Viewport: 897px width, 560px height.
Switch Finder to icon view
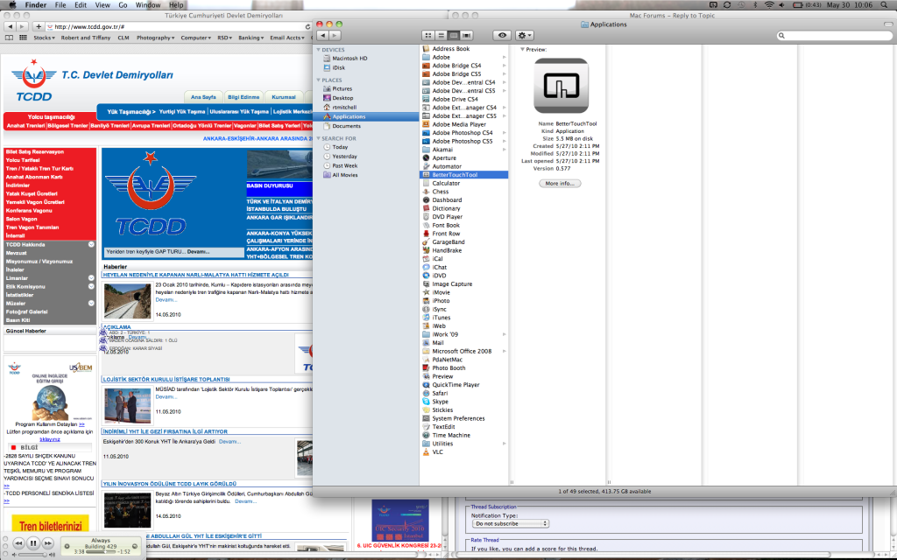coord(427,35)
